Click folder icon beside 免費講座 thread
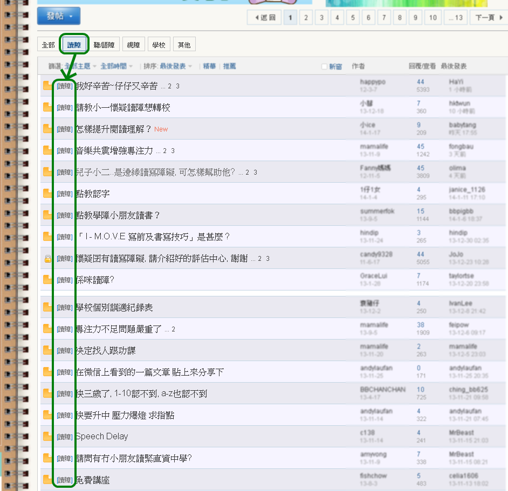The height and width of the screenshot is (491, 508). tap(47, 479)
